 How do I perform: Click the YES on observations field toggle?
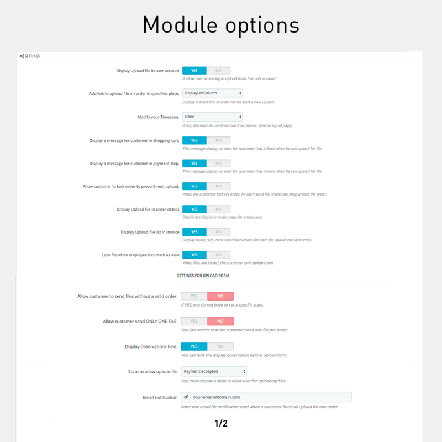(x=194, y=346)
